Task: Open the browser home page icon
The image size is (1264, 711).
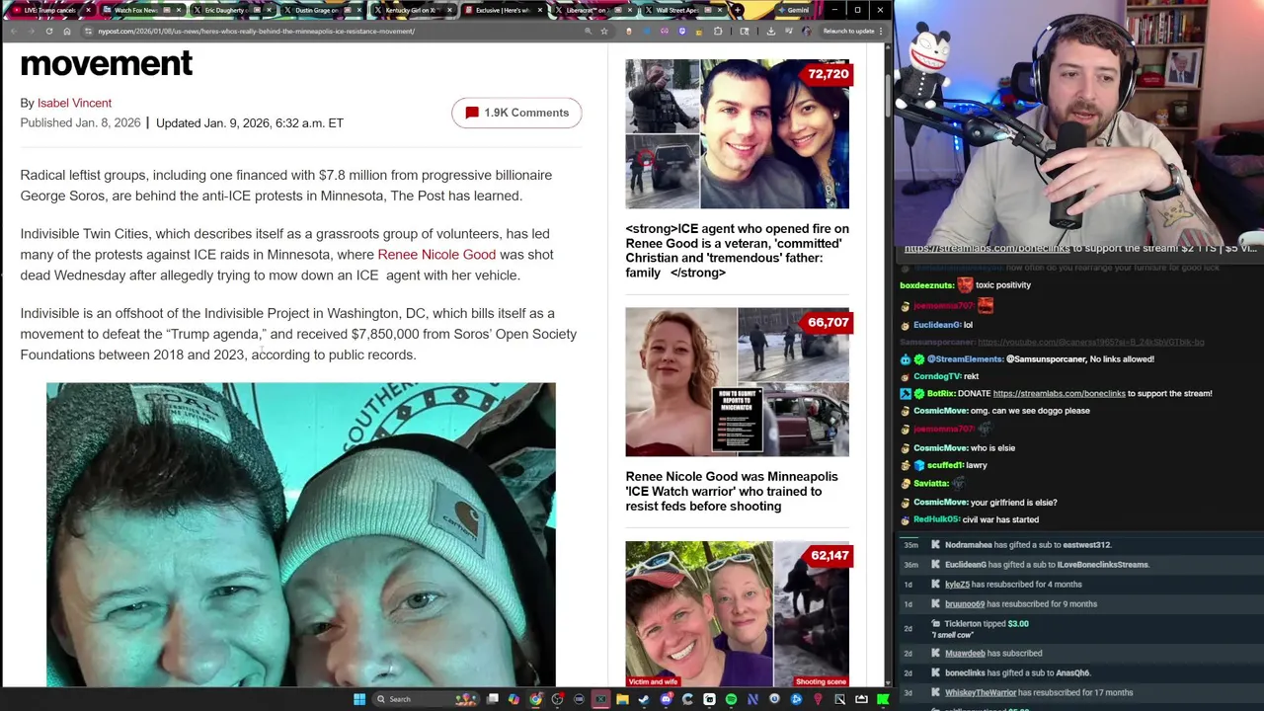Action: tap(67, 31)
